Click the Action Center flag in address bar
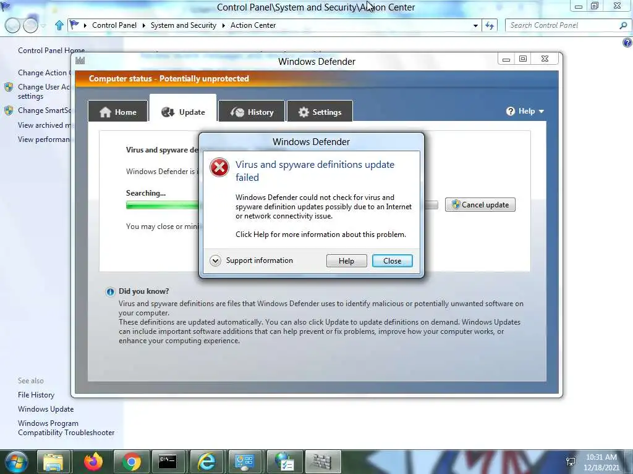 click(x=74, y=25)
